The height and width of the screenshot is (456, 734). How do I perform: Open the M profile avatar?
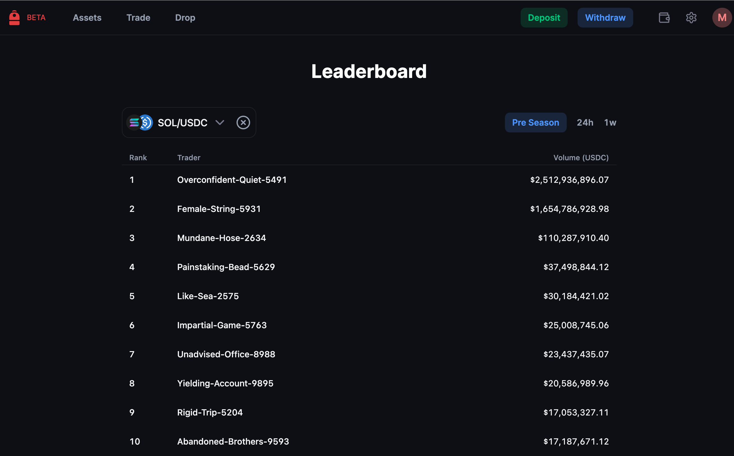point(722,18)
